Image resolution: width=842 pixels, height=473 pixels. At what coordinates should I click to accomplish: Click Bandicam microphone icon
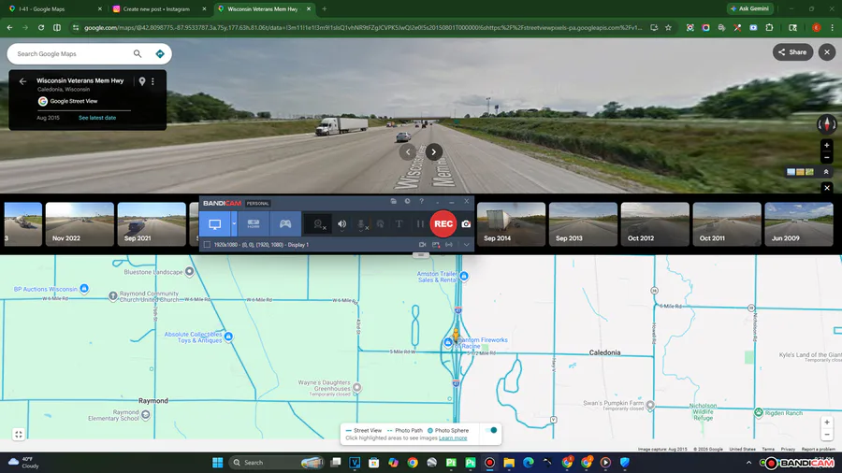(361, 224)
